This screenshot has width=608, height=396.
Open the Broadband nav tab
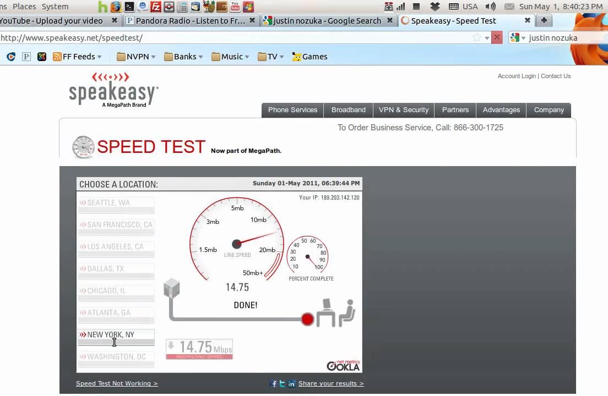point(348,110)
